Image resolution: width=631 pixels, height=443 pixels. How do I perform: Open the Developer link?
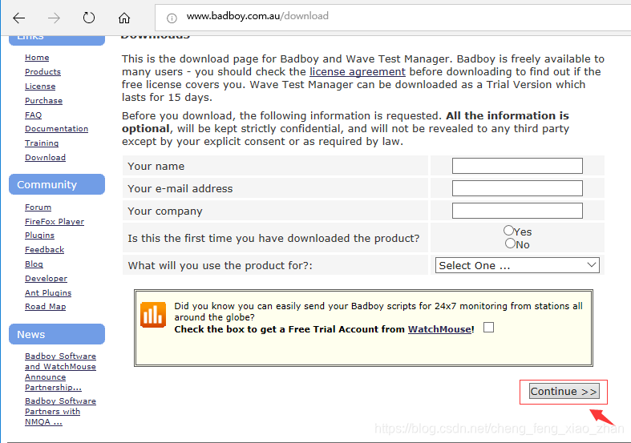click(x=46, y=279)
